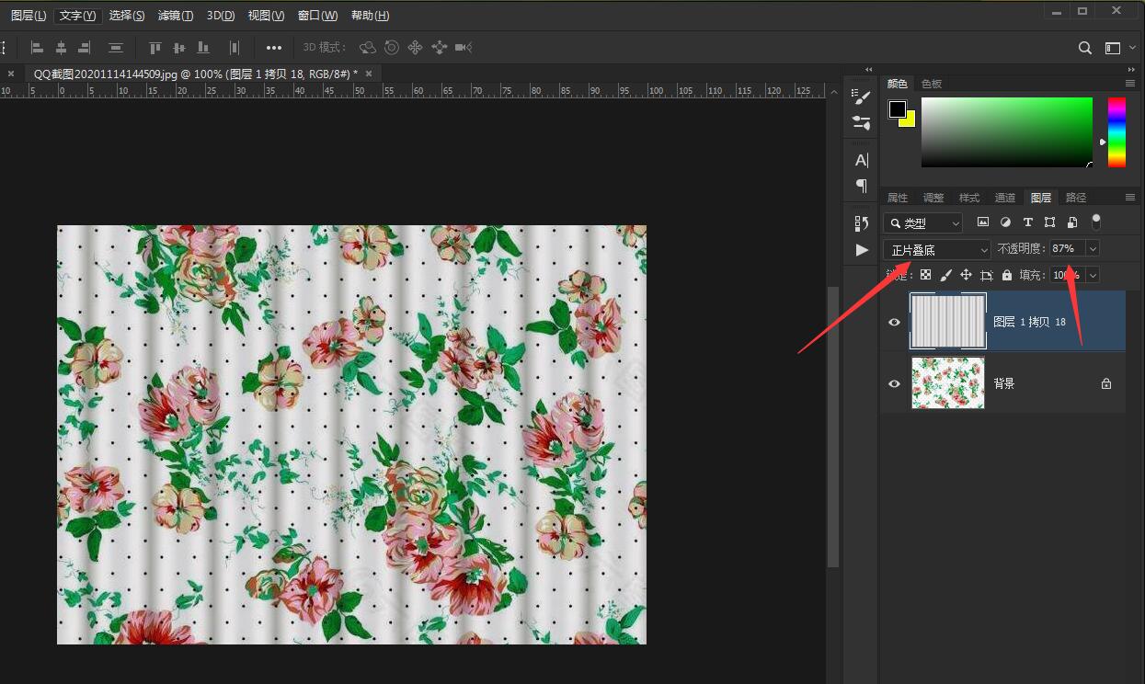This screenshot has height=684, width=1145.
Task: Open the Brush Settings panel icon
Action: click(x=861, y=97)
